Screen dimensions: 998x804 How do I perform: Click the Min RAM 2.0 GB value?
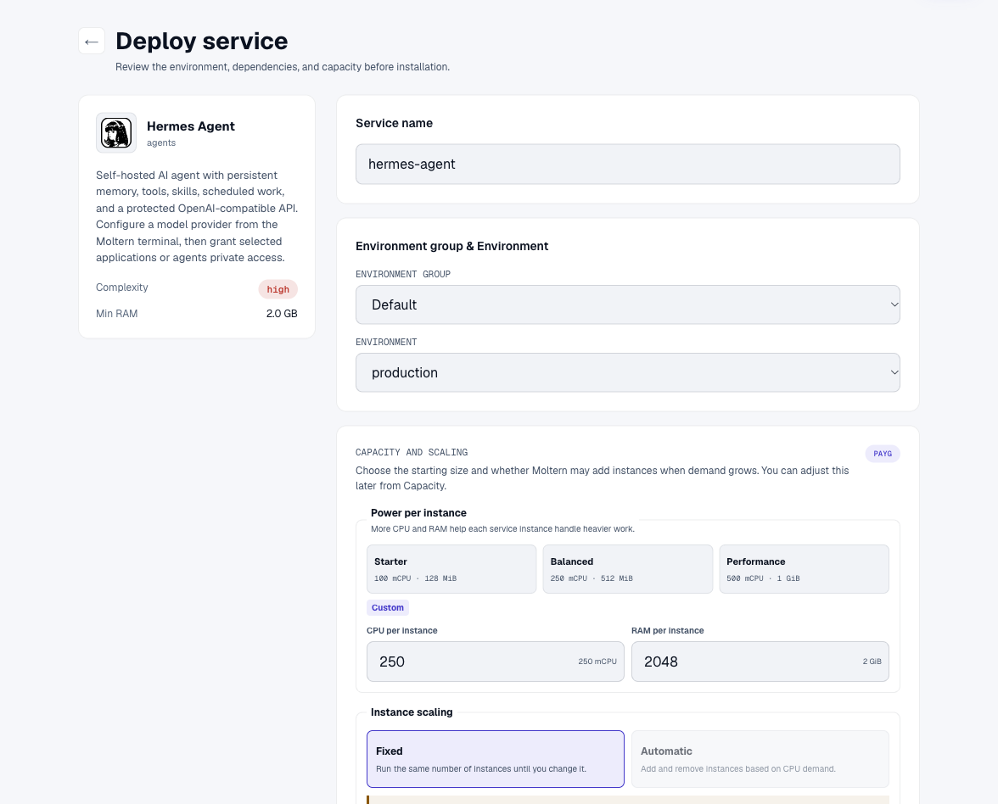(282, 314)
